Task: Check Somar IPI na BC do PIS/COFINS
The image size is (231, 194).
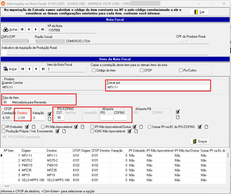Action: (150, 127)
